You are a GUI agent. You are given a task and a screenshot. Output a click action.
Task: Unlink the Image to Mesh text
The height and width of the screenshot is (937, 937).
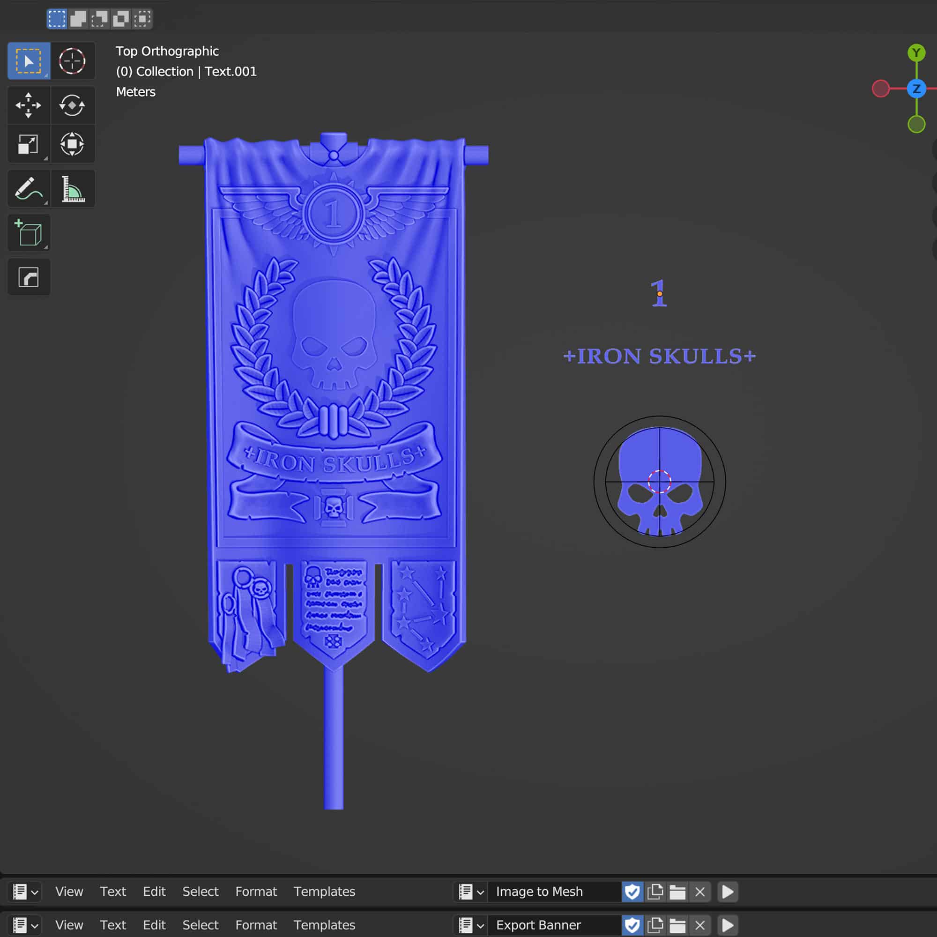(x=700, y=892)
